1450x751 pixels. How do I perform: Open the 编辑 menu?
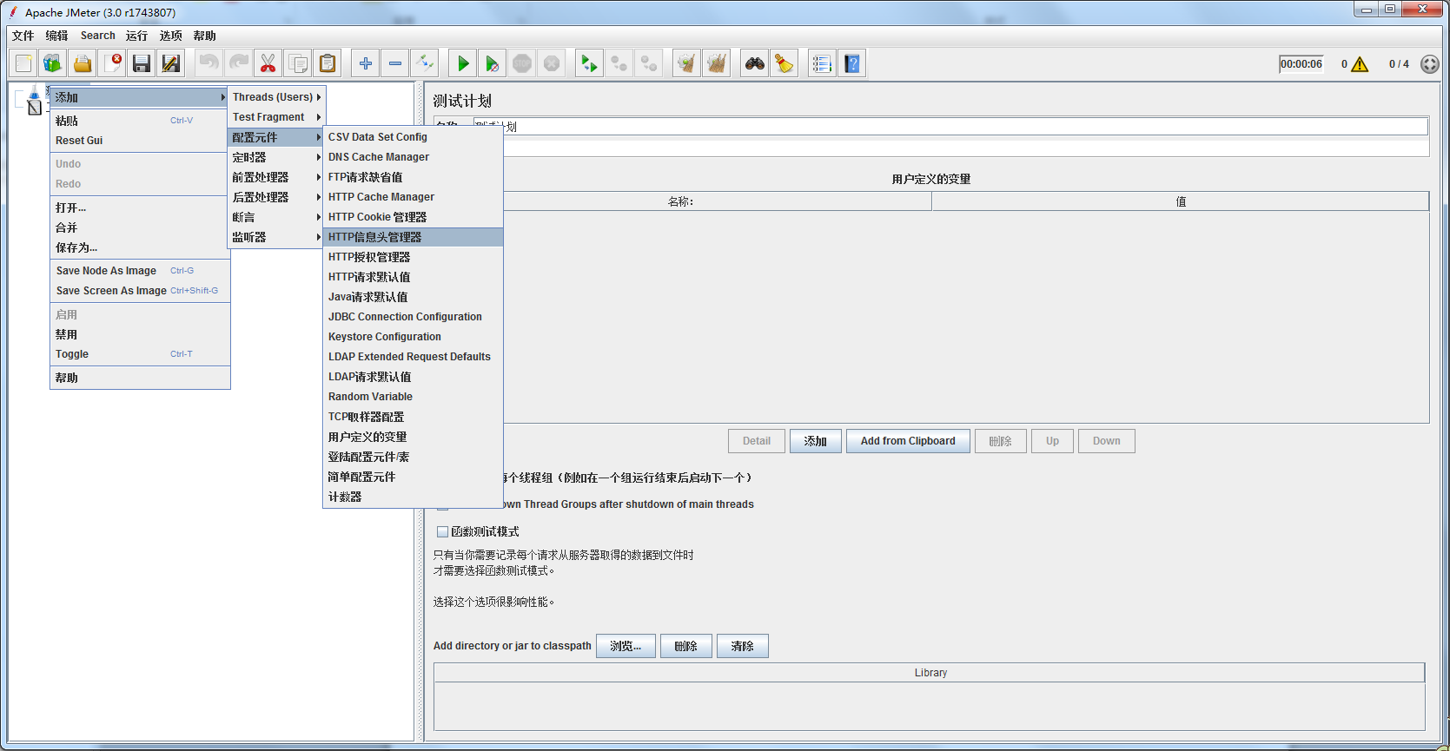[57, 36]
